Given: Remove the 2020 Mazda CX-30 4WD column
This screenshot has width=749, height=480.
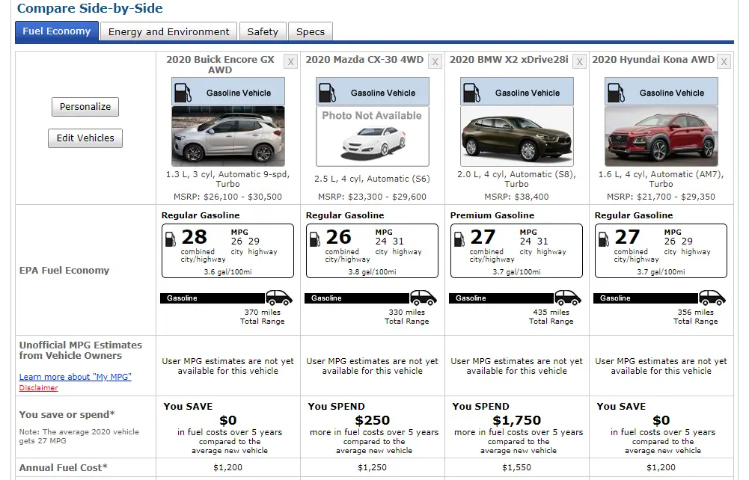Looking at the screenshot, I should pyautogui.click(x=435, y=61).
